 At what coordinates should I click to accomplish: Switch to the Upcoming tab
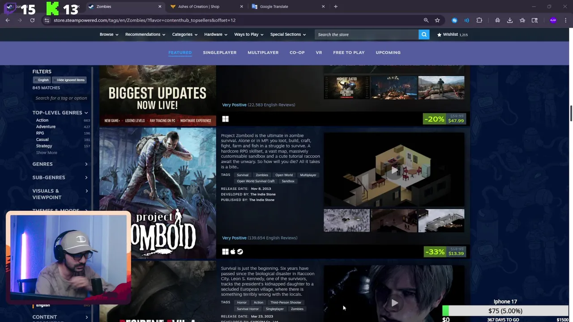[388, 52]
